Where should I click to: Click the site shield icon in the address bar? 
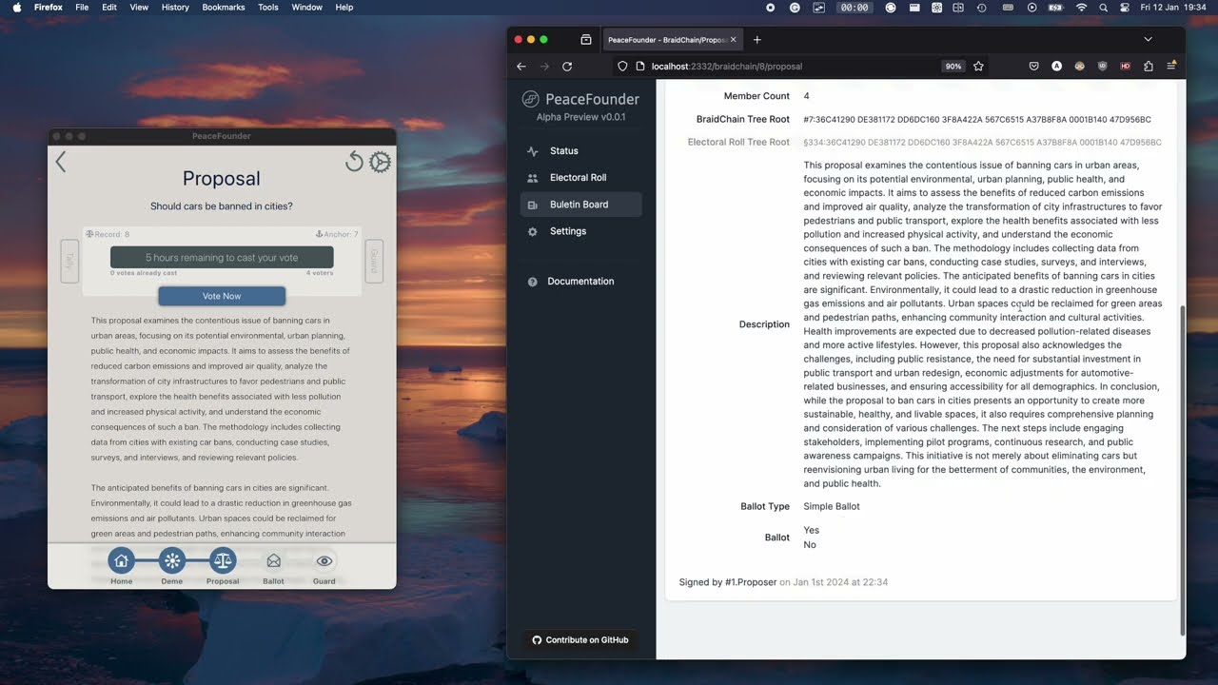pyautogui.click(x=622, y=67)
